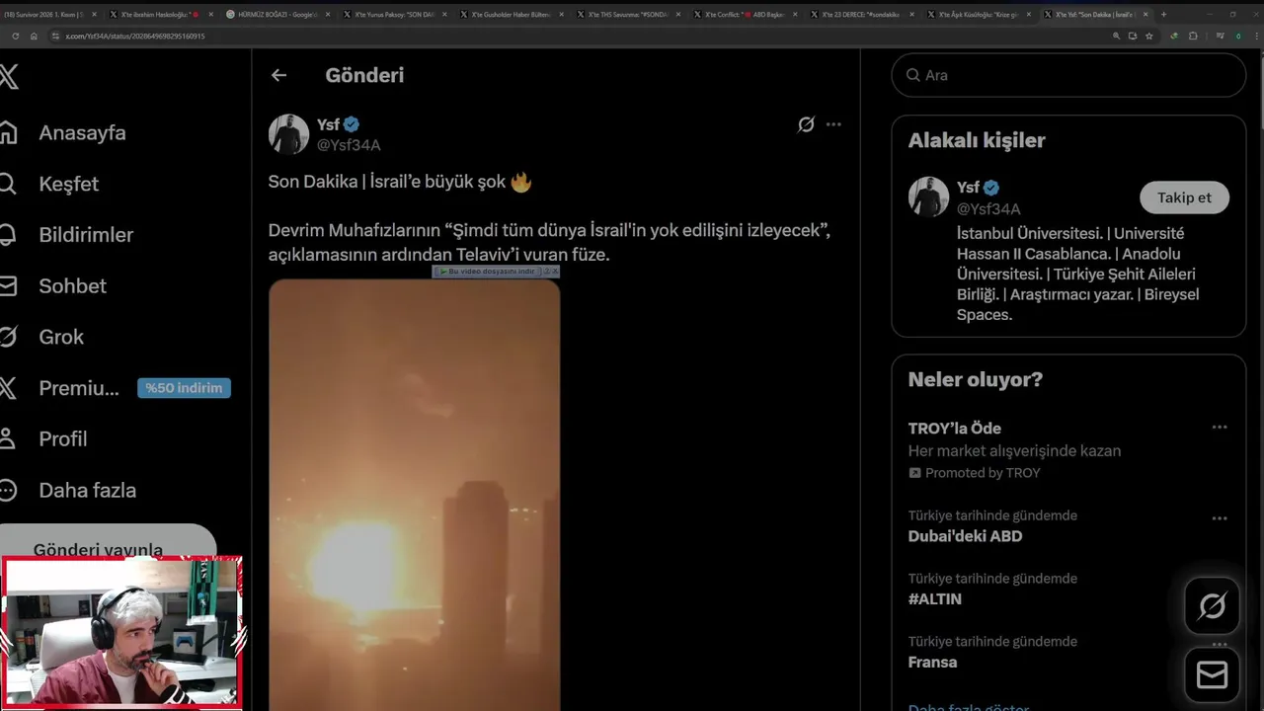Click the %50 indirim Premium badge
This screenshot has height=711, width=1264.
184,388
